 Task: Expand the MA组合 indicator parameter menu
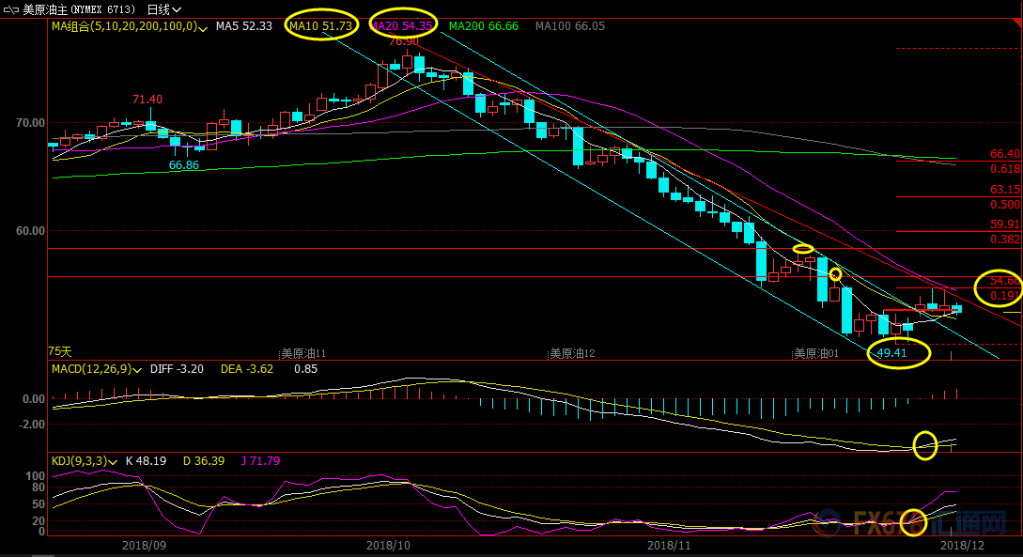tap(203, 26)
